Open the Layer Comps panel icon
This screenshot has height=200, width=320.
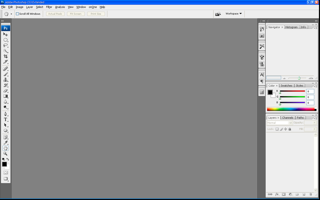[261, 92]
